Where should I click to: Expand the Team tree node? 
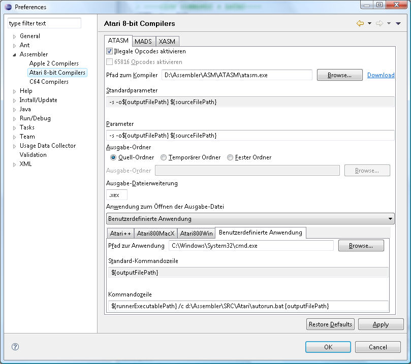click(x=14, y=137)
